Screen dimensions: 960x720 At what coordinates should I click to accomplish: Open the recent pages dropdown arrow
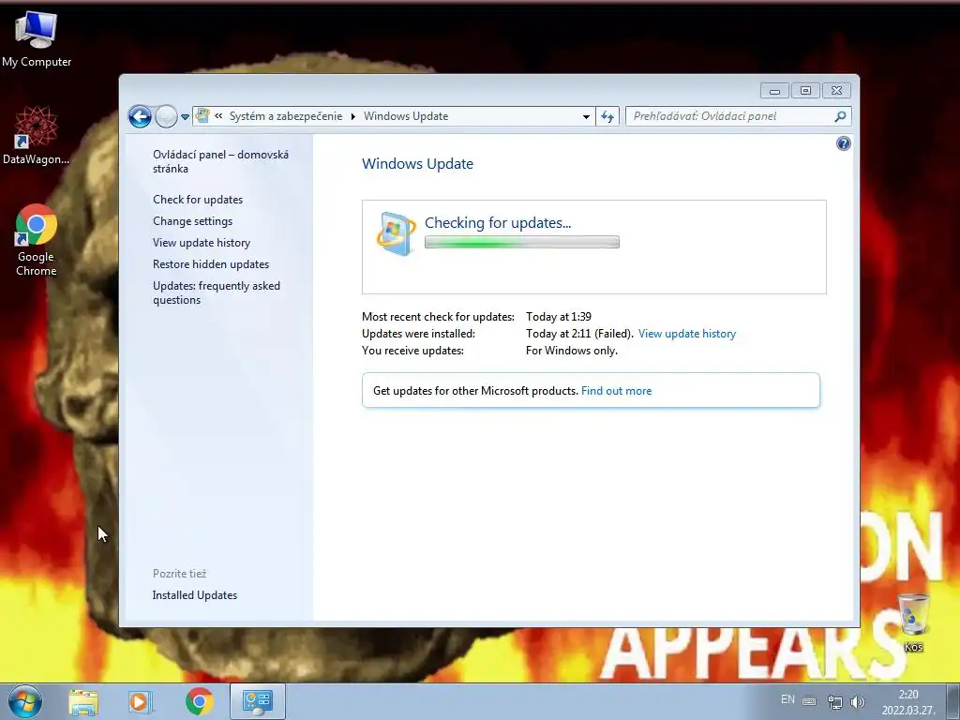pos(185,117)
